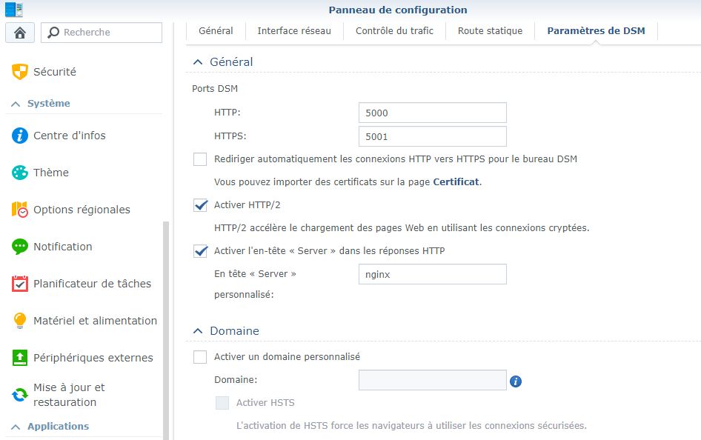Open Centre d'infos icon

pyautogui.click(x=20, y=136)
